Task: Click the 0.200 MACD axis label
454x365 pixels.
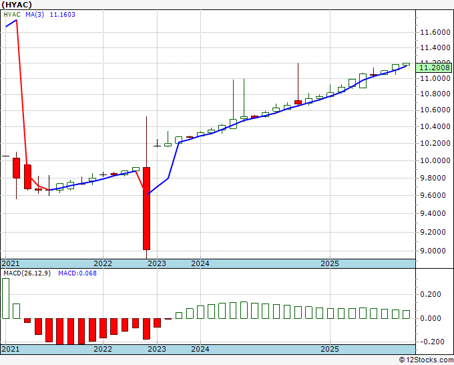Action: [x=432, y=294]
